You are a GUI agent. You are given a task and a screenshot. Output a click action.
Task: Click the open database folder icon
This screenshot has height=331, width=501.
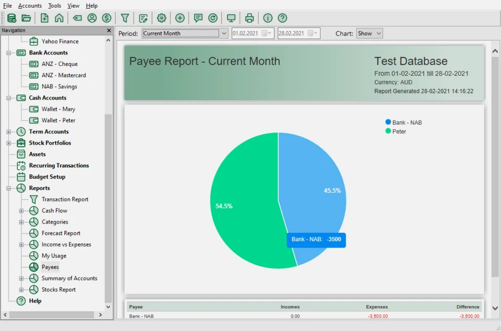[x=26, y=18]
